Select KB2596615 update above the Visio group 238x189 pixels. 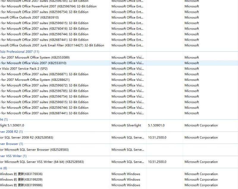tap(44, 23)
